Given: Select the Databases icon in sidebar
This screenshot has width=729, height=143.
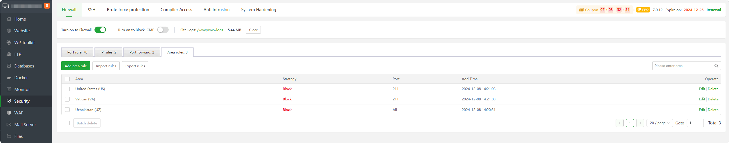Looking at the screenshot, I should [x=9, y=66].
